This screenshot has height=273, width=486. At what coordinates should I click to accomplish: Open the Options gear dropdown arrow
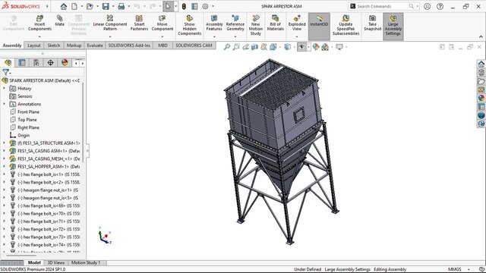pos(213,6)
